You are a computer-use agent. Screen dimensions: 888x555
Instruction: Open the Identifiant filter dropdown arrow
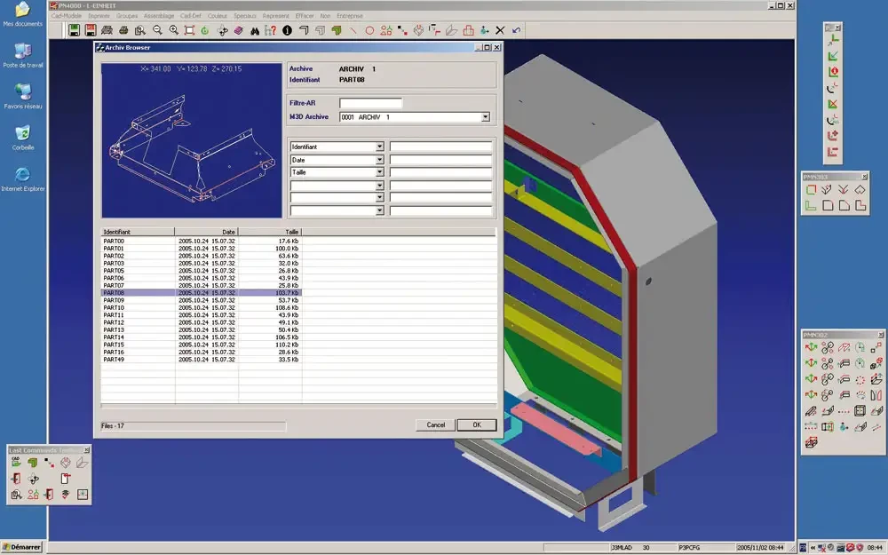pyautogui.click(x=379, y=147)
